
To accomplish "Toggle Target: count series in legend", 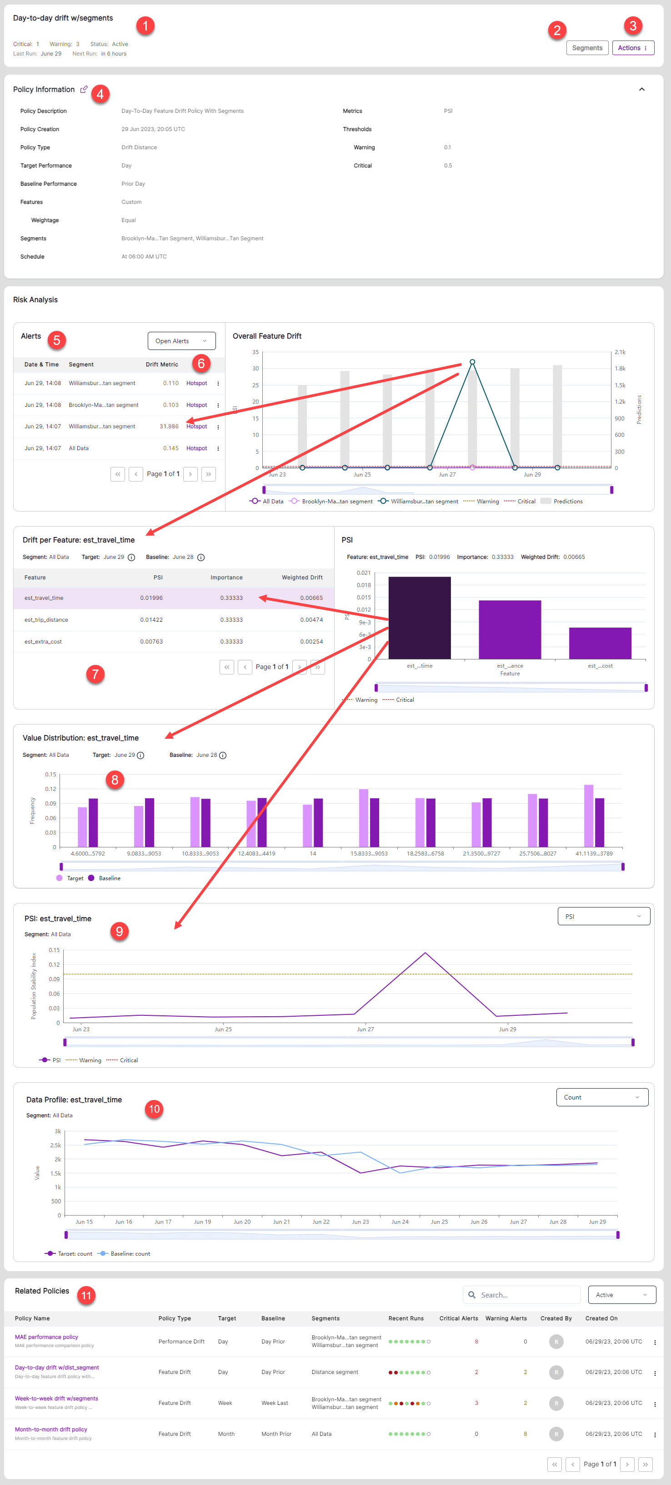I will (x=69, y=1253).
